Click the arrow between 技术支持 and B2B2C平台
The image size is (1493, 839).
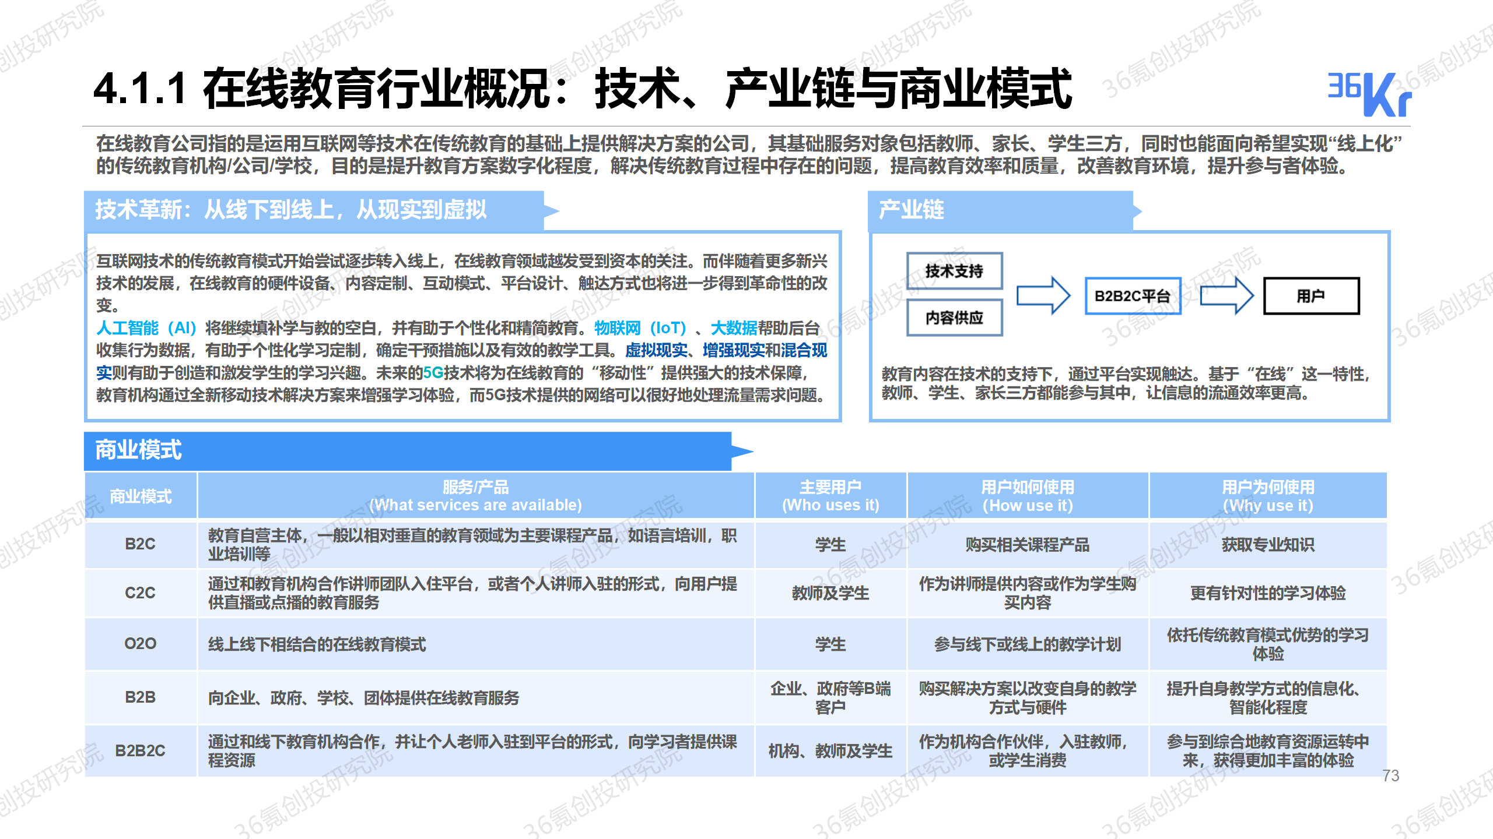[1043, 295]
